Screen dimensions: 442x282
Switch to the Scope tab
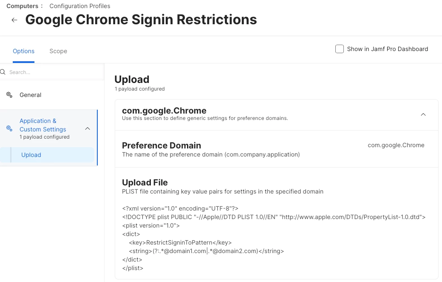pyautogui.click(x=58, y=51)
